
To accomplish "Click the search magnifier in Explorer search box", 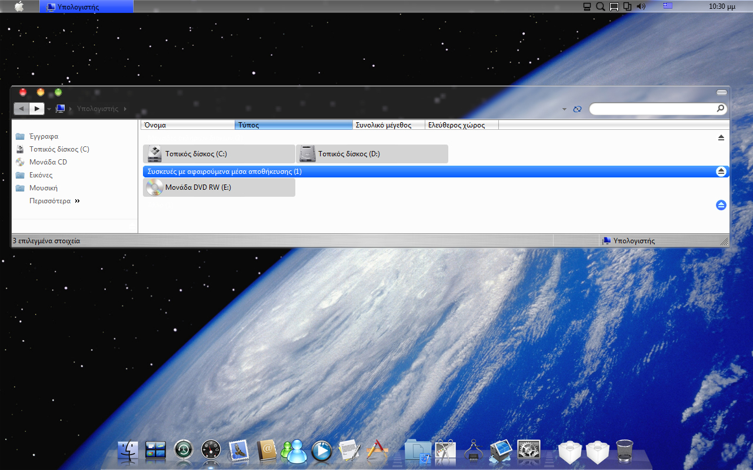I will pos(720,109).
